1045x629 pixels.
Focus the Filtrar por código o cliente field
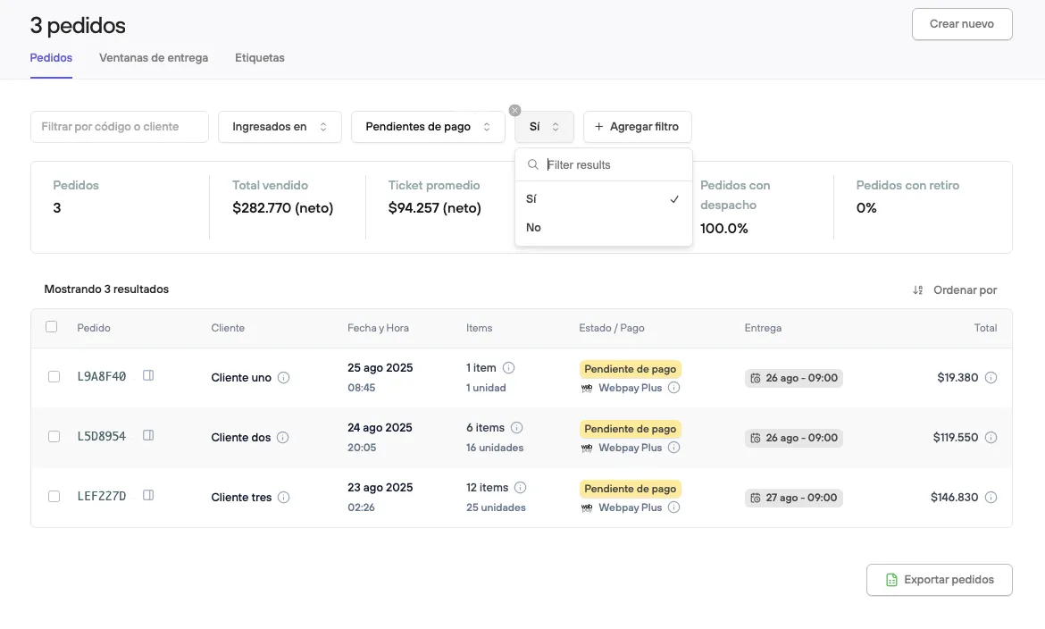120,127
